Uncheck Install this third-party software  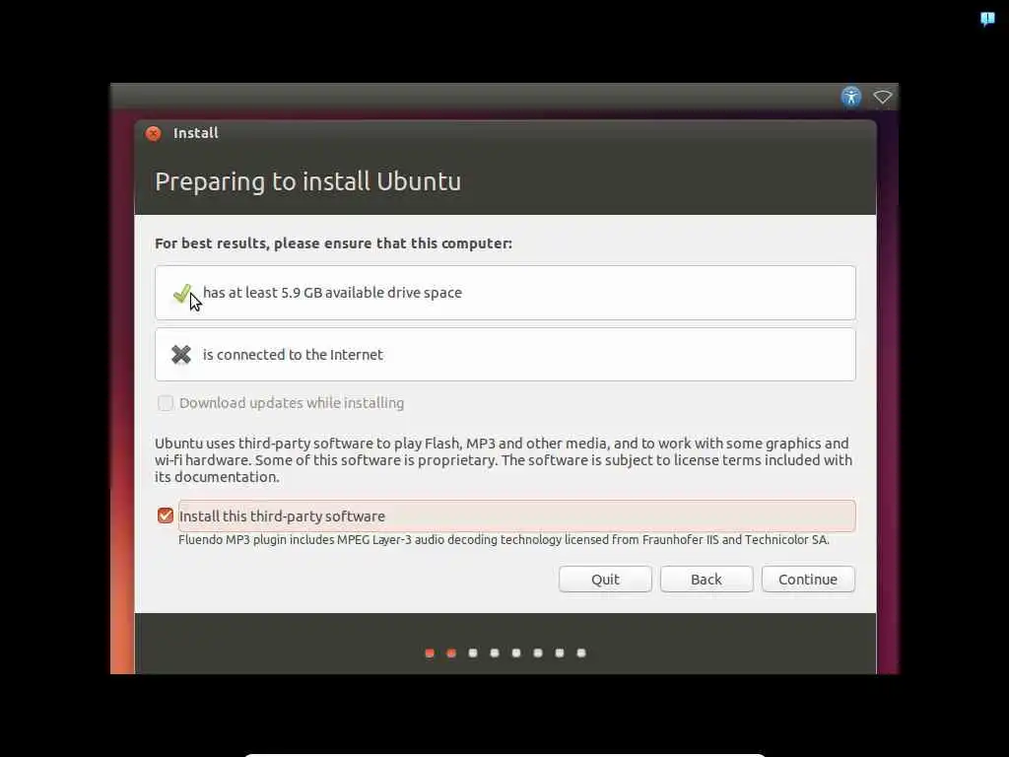[x=166, y=516]
